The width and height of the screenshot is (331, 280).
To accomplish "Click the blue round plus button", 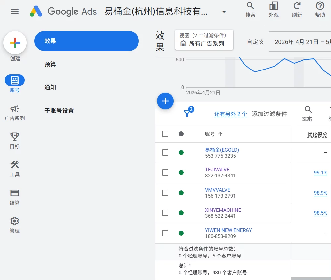I will point(165,101).
